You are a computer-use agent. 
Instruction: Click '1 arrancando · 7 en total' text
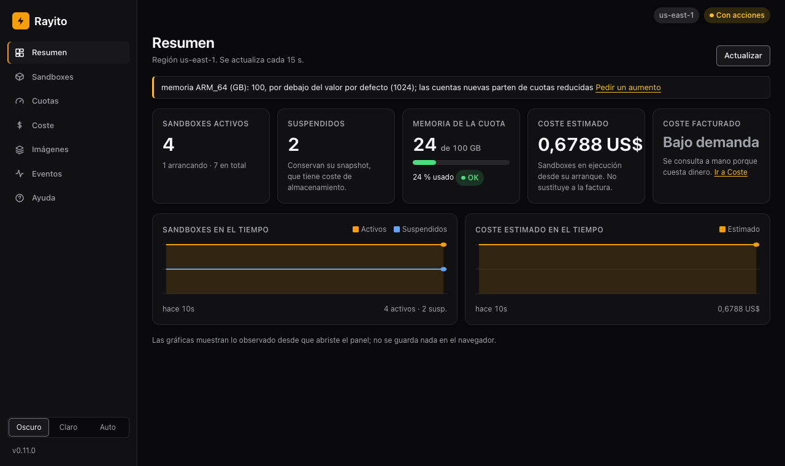[204, 166]
